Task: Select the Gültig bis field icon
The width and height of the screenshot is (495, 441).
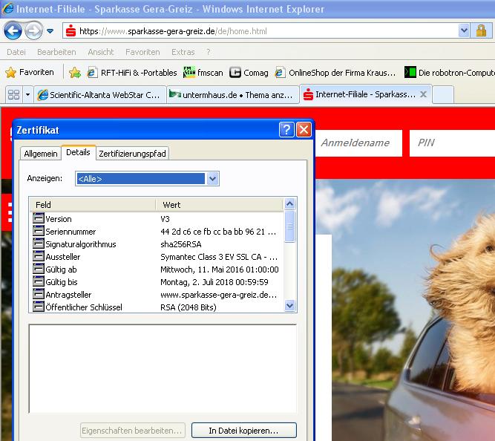Action: coord(38,281)
